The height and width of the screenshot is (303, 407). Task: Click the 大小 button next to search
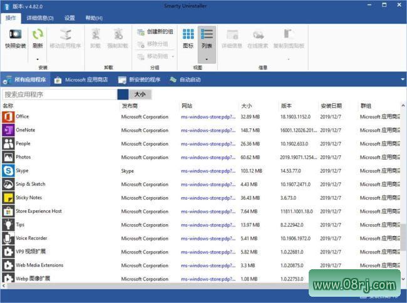(x=140, y=95)
